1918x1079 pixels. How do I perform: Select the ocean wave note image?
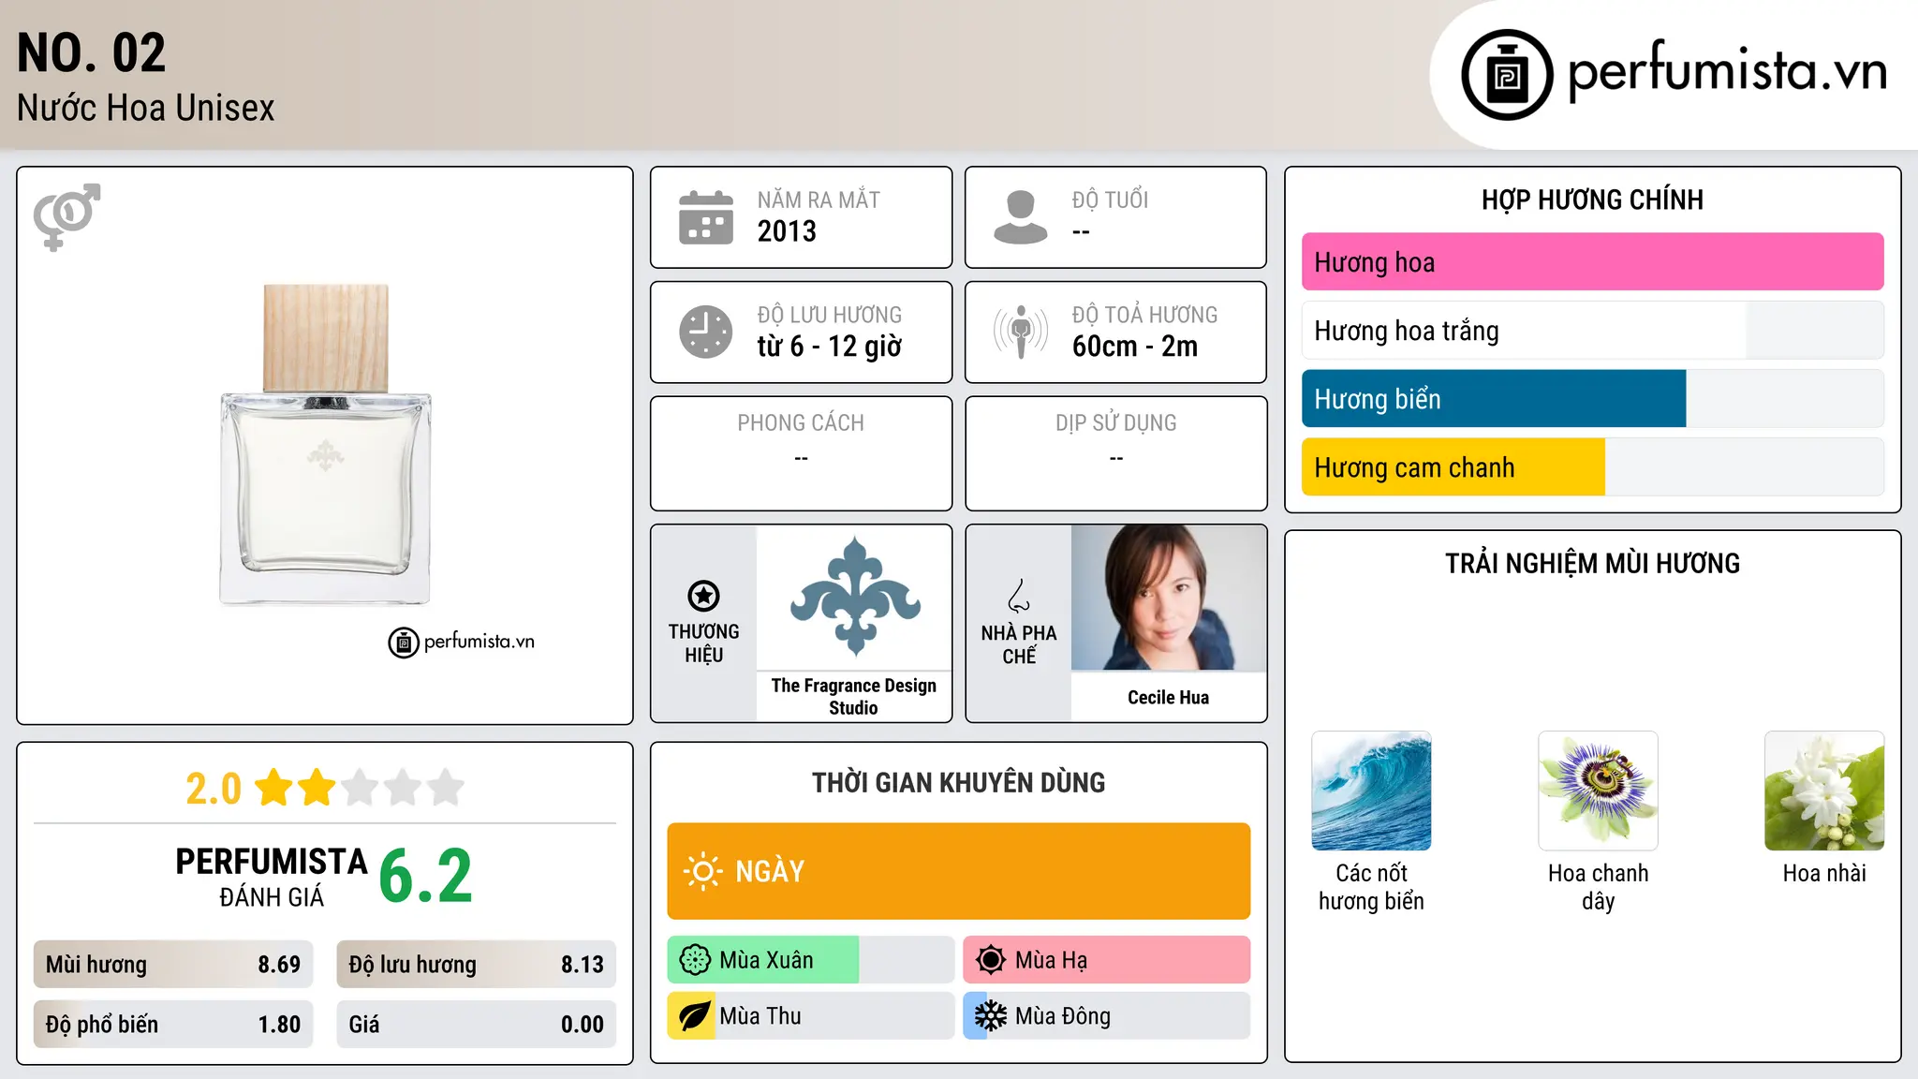(x=1371, y=791)
